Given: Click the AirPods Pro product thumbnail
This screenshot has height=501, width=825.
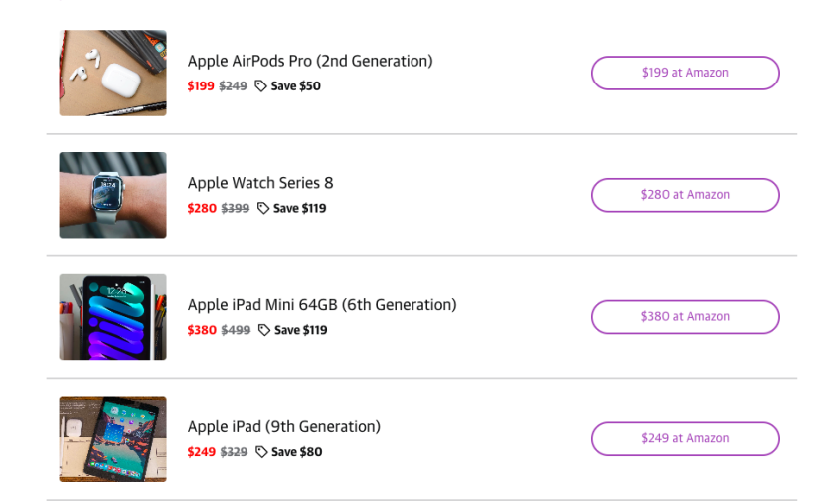Looking at the screenshot, I should [x=112, y=73].
